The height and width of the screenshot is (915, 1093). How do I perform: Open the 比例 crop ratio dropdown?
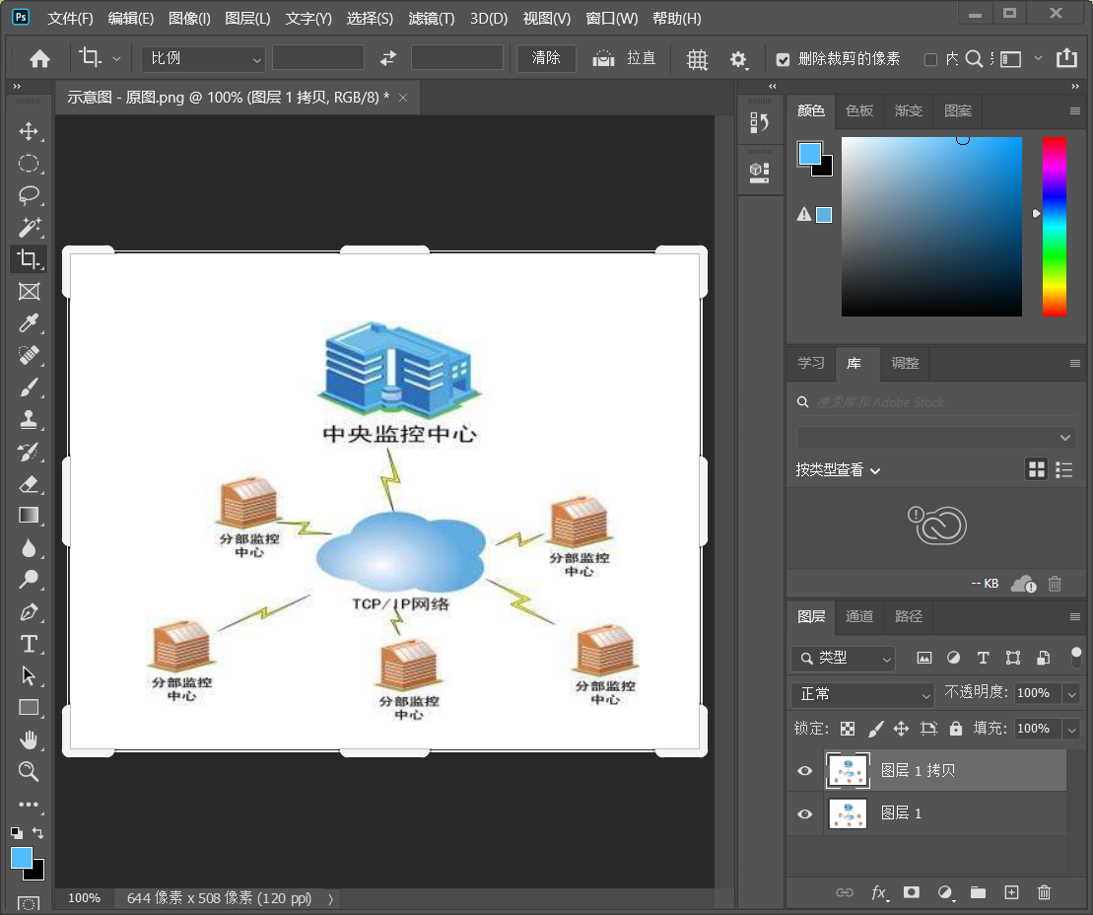pos(202,58)
